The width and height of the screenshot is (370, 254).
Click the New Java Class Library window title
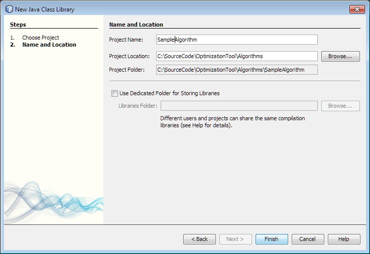coord(45,10)
